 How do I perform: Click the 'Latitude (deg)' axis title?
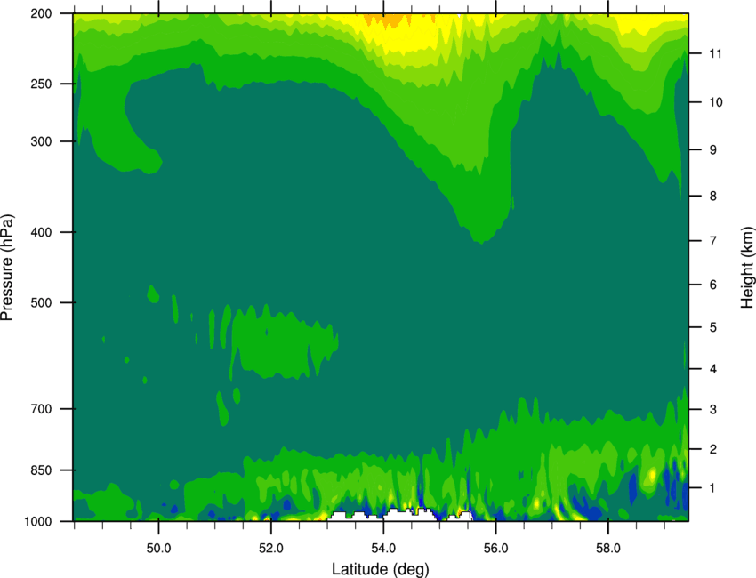pos(380,569)
